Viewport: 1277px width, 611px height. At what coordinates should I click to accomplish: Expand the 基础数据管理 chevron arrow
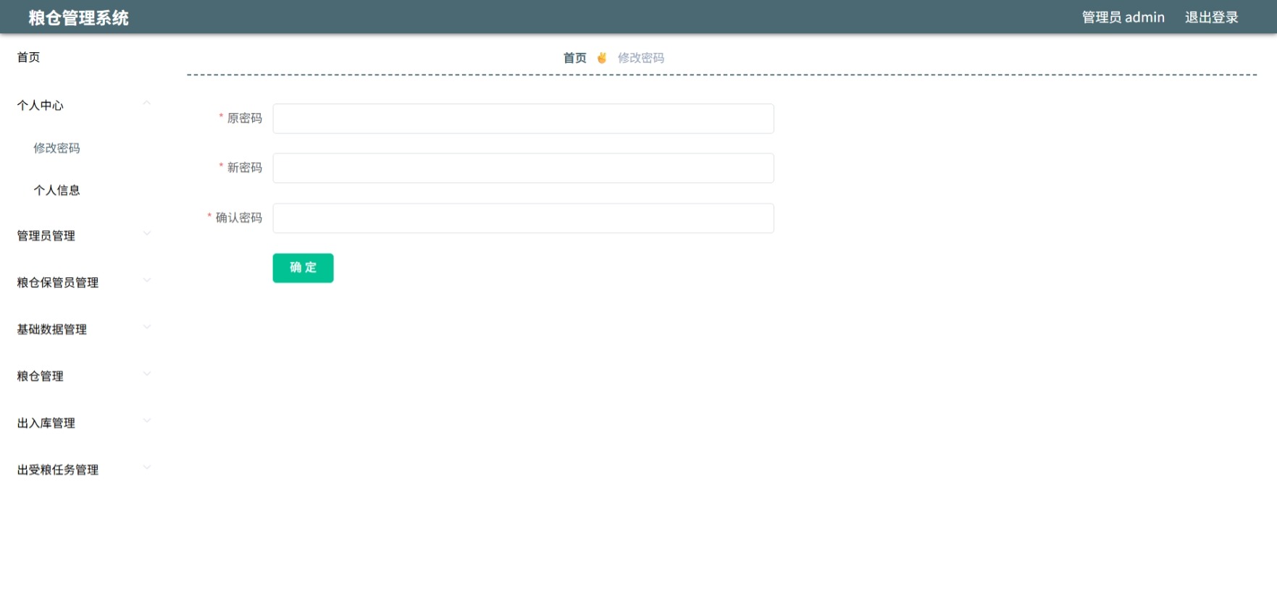pos(147,327)
